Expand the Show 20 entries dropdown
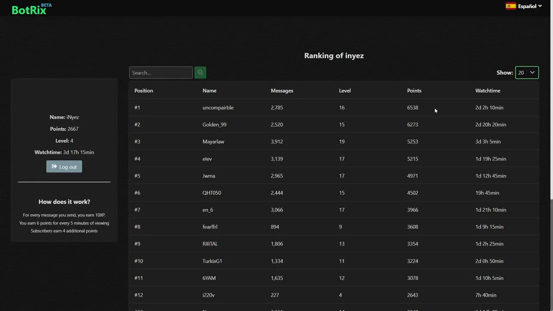The width and height of the screenshot is (553, 311). click(x=527, y=73)
